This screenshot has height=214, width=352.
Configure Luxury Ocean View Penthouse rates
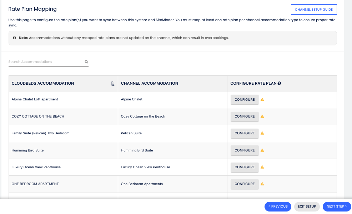[x=245, y=167]
